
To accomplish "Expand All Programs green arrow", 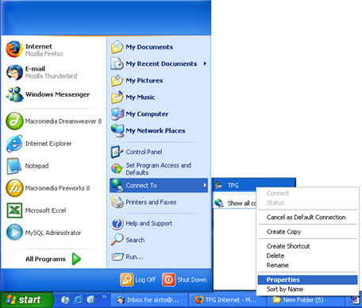I will [x=76, y=259].
